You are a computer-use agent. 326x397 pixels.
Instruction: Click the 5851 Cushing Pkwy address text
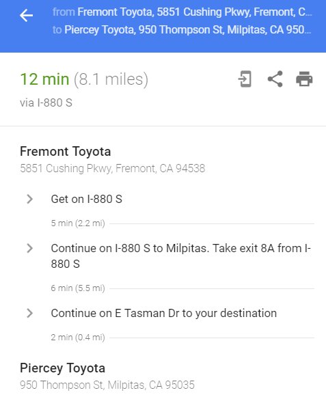(x=113, y=168)
